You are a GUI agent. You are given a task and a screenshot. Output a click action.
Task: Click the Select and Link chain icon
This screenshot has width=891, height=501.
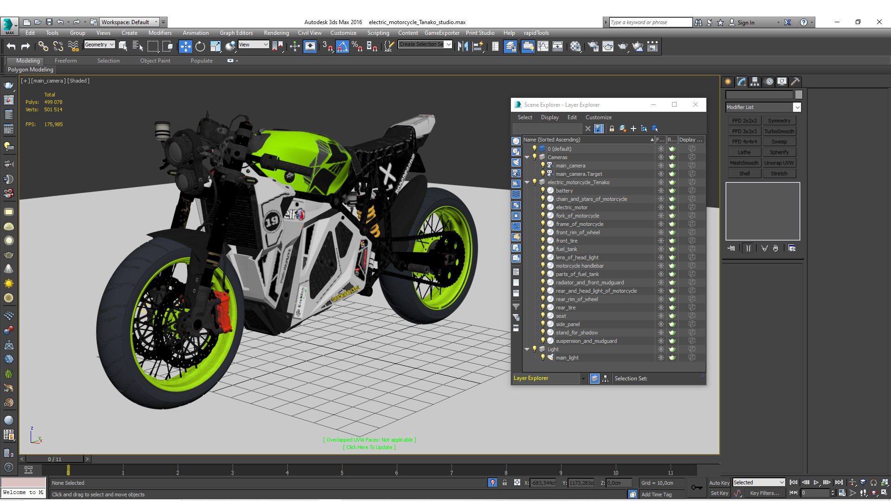(43, 46)
